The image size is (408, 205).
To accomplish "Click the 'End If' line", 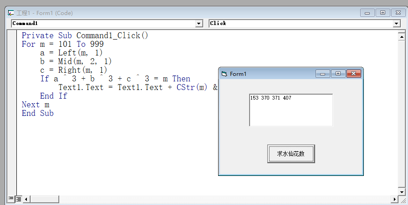I will pyautogui.click(x=53, y=96).
